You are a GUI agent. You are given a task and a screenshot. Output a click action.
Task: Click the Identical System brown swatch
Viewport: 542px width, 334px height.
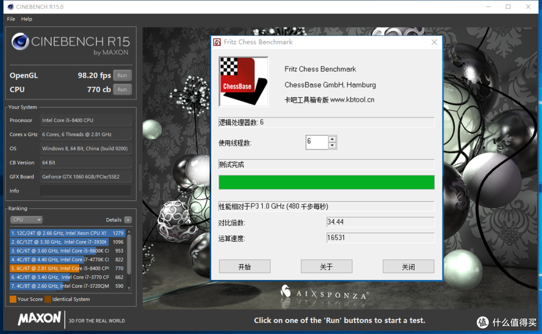click(48, 299)
